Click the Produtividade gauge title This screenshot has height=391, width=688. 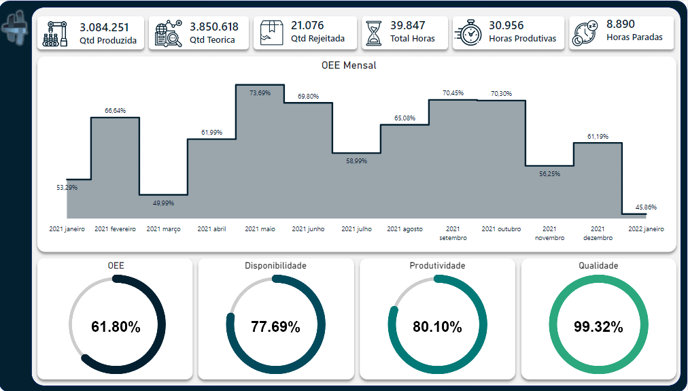point(437,265)
